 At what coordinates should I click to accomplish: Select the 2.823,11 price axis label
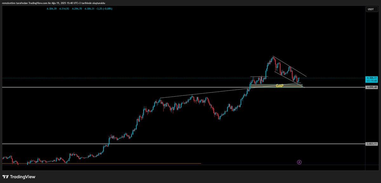[371, 144]
